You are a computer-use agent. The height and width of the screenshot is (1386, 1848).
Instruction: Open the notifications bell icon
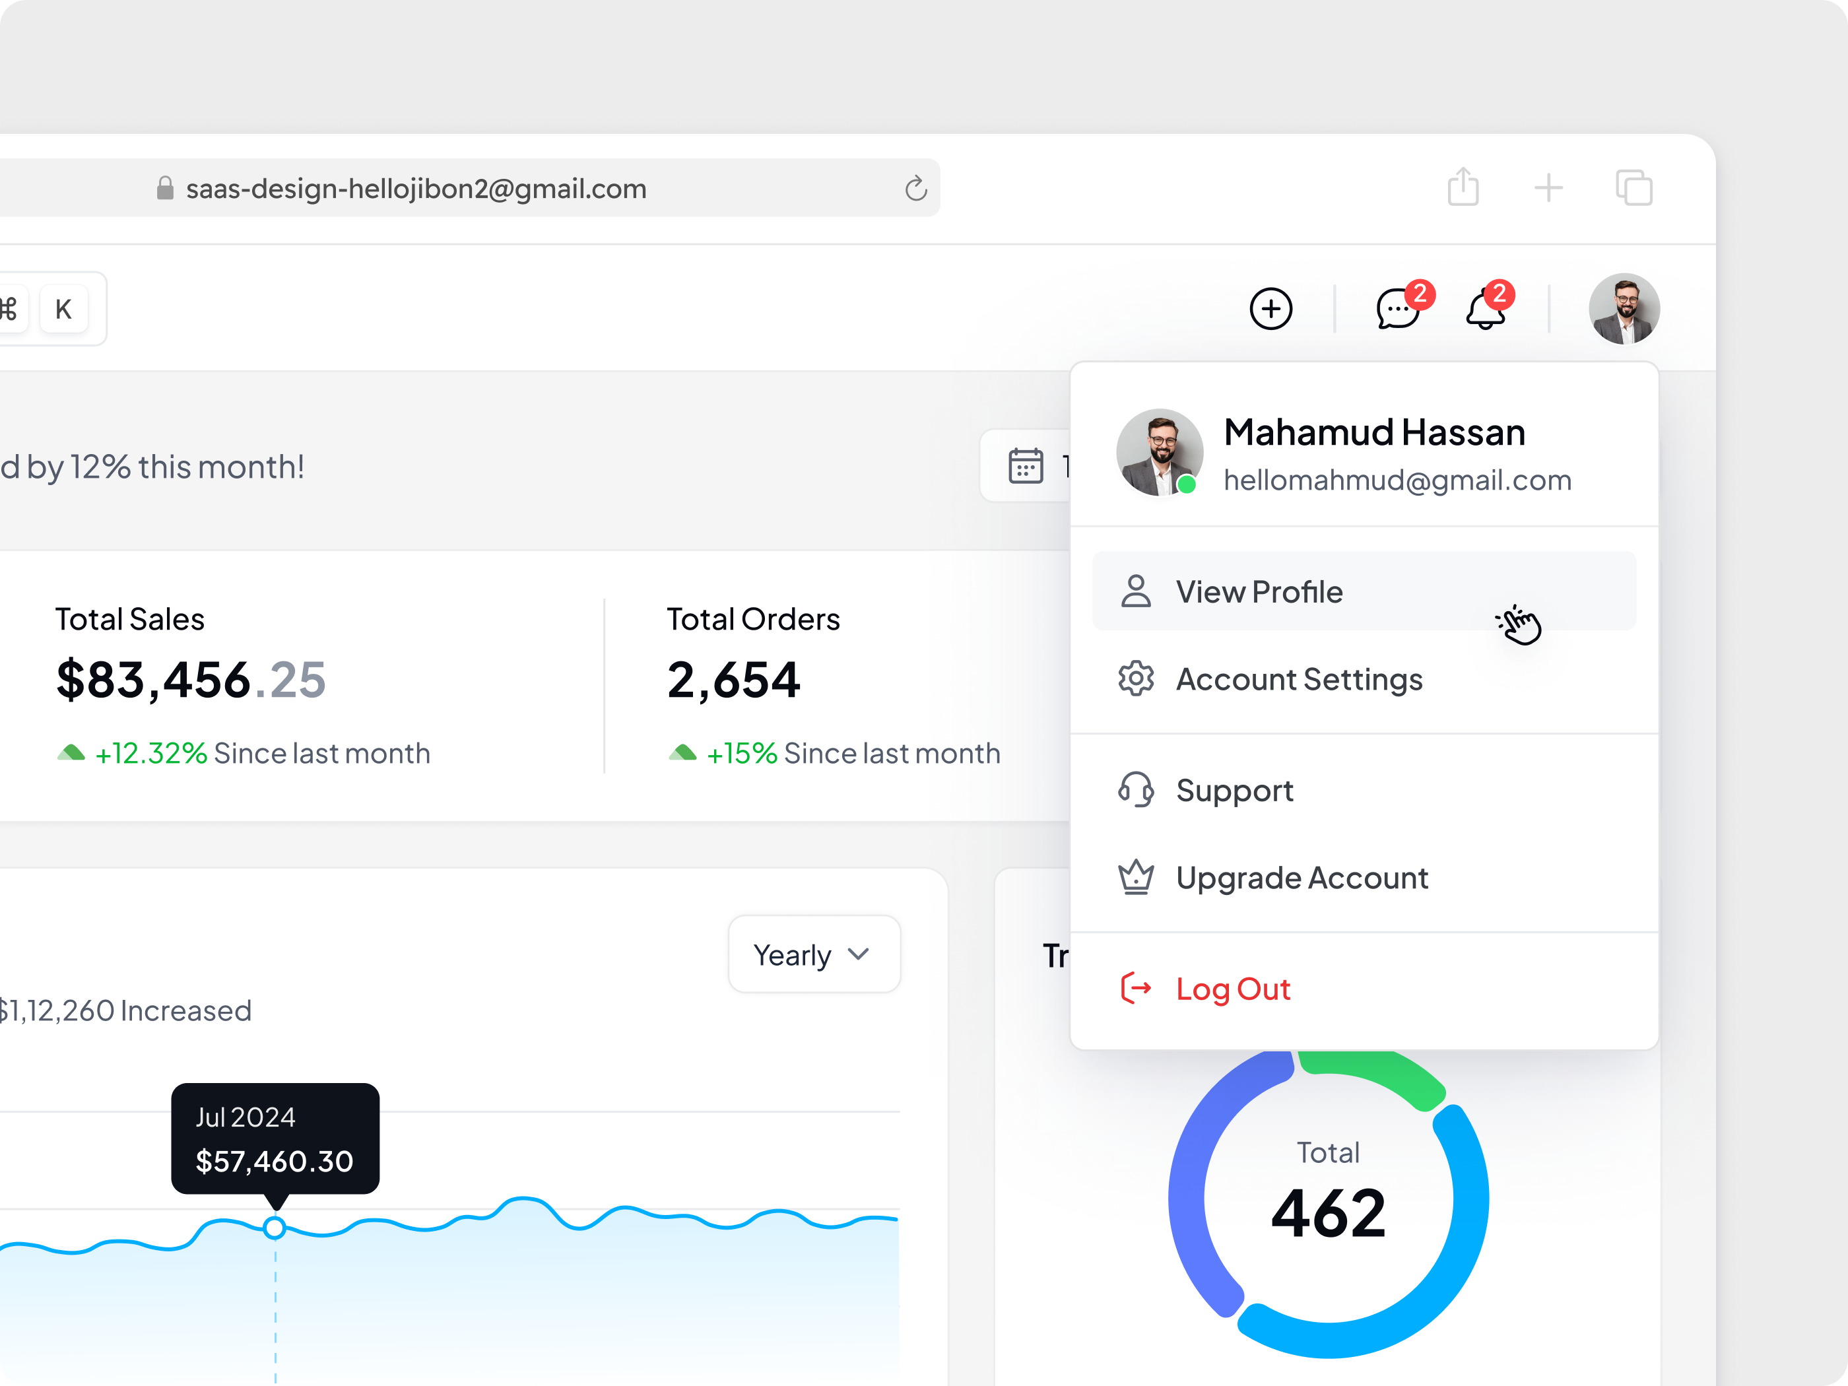click(1487, 309)
